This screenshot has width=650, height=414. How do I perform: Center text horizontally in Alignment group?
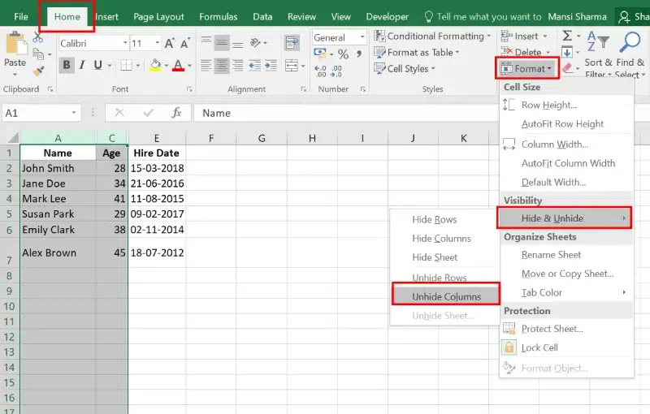[222, 65]
